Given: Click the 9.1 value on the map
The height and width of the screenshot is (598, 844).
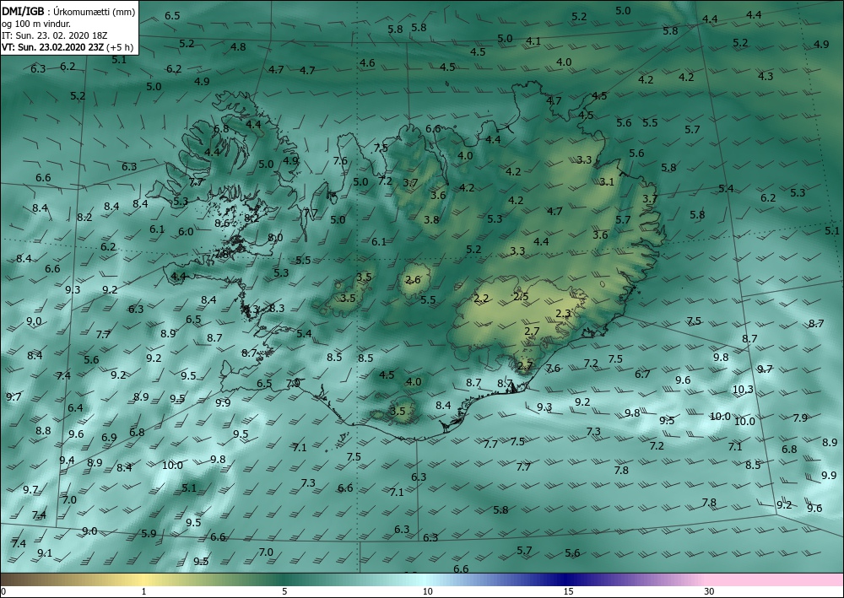Looking at the screenshot, I should pyautogui.click(x=45, y=552).
